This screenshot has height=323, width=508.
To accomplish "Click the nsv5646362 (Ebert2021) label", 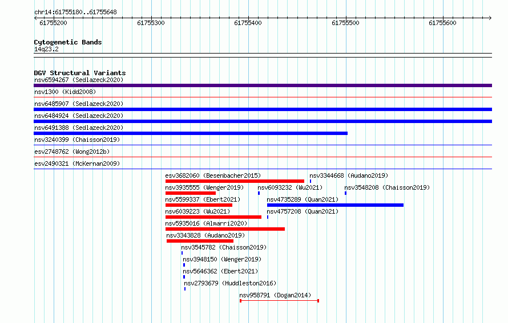I will click(x=220, y=271).
